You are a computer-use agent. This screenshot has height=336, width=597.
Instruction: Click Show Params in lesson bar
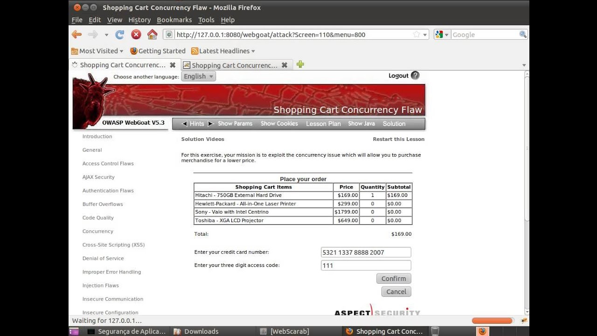235,124
